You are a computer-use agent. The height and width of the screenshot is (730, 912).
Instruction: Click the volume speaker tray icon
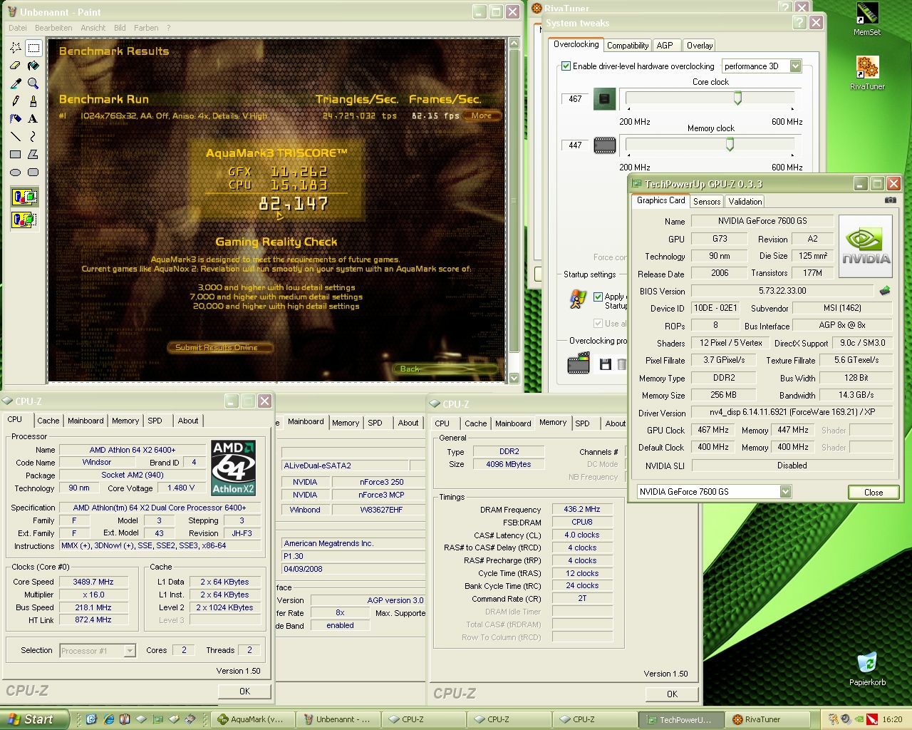(846, 719)
